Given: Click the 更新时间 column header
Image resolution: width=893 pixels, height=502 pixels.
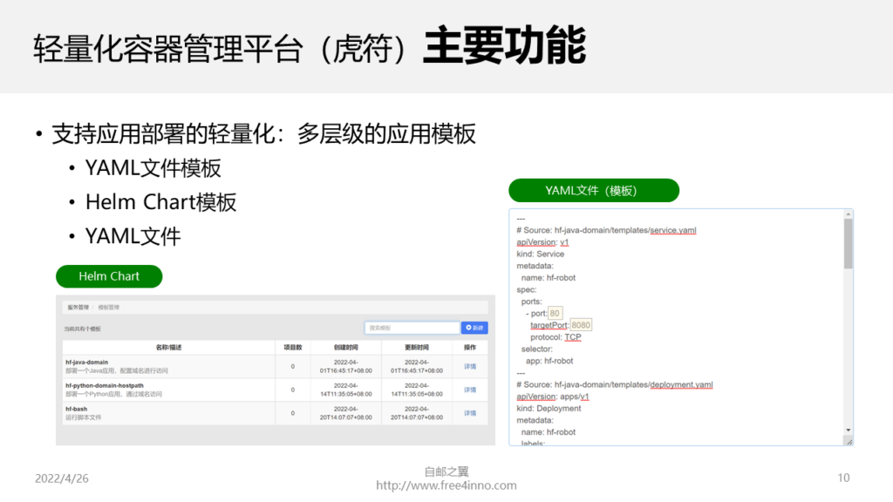Looking at the screenshot, I should 417,347.
